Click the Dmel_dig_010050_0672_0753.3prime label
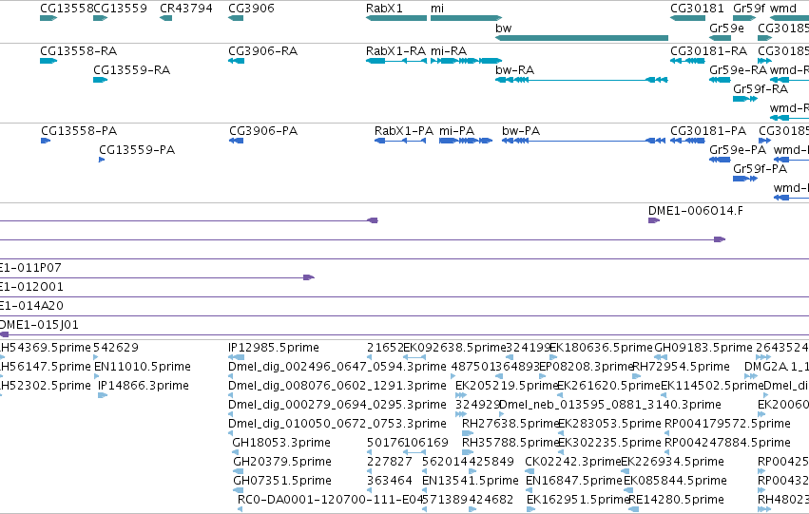Viewport: 809px width, 514px height. pyautogui.click(x=337, y=425)
